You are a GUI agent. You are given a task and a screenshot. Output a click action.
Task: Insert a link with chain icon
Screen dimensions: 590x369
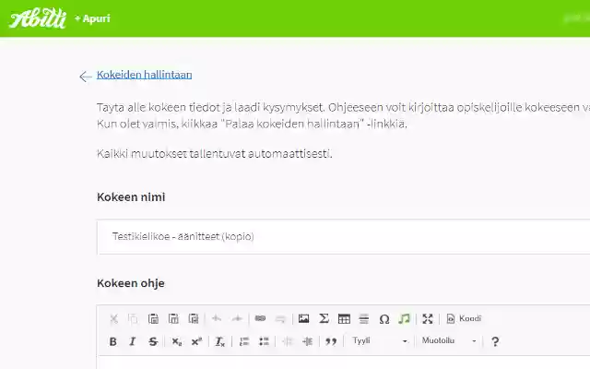coord(260,318)
